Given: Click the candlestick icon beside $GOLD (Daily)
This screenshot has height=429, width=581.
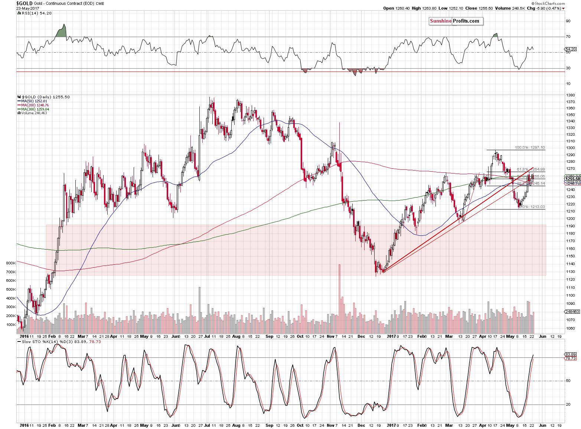Looking at the screenshot, I should [19, 97].
